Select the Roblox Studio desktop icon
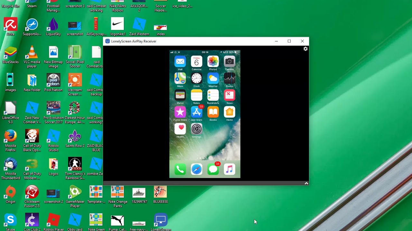412x231 pixels. pos(53,141)
